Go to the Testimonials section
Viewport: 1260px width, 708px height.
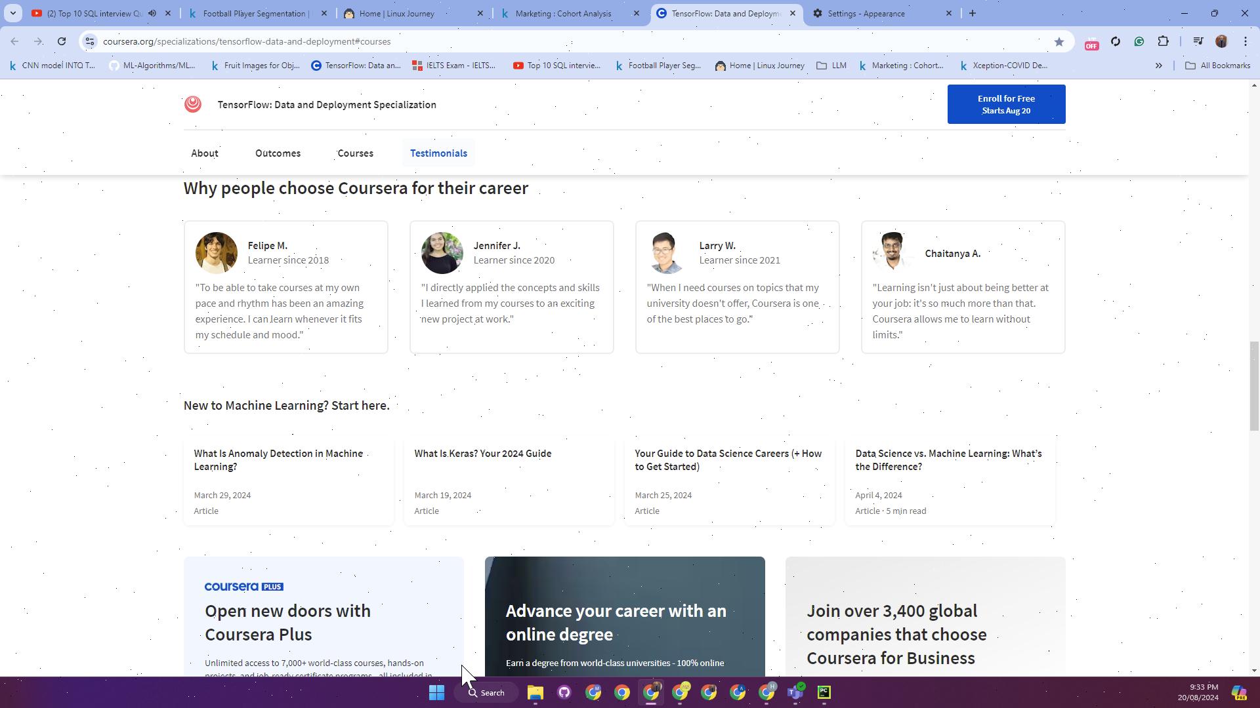439,153
